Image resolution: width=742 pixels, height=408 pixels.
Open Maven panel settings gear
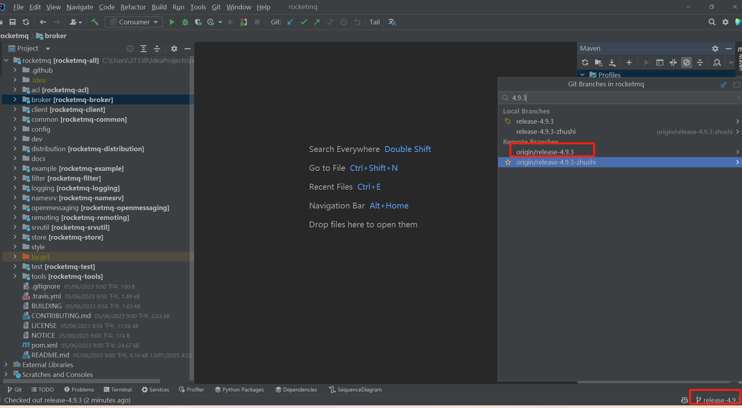(715, 48)
